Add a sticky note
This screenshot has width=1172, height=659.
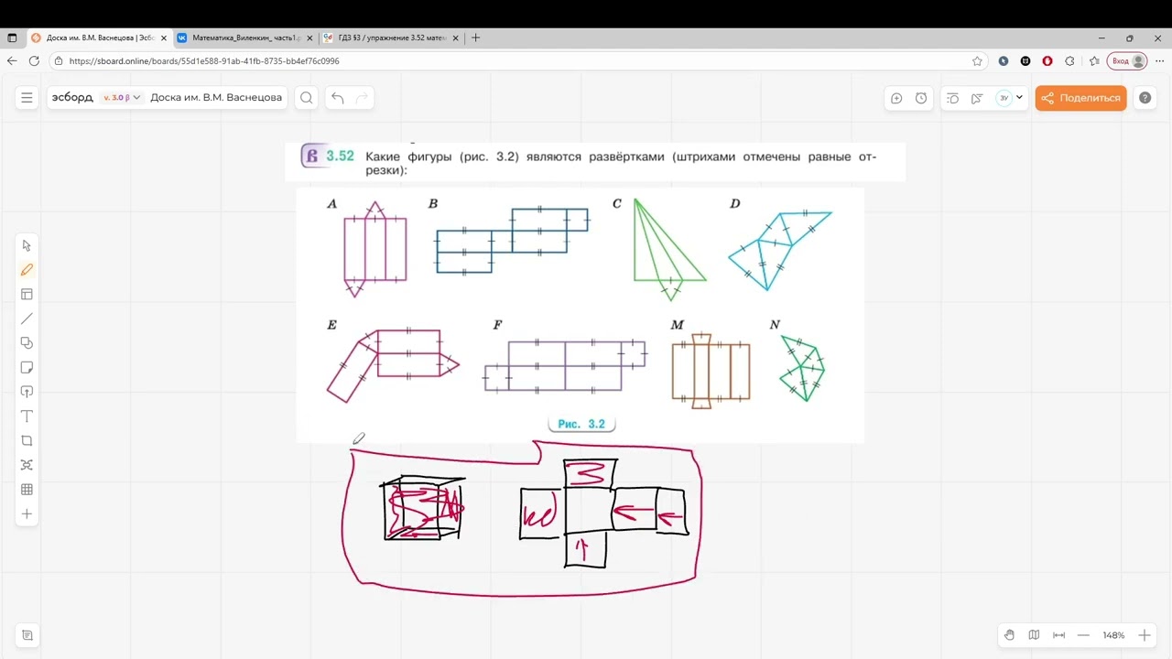(x=27, y=368)
